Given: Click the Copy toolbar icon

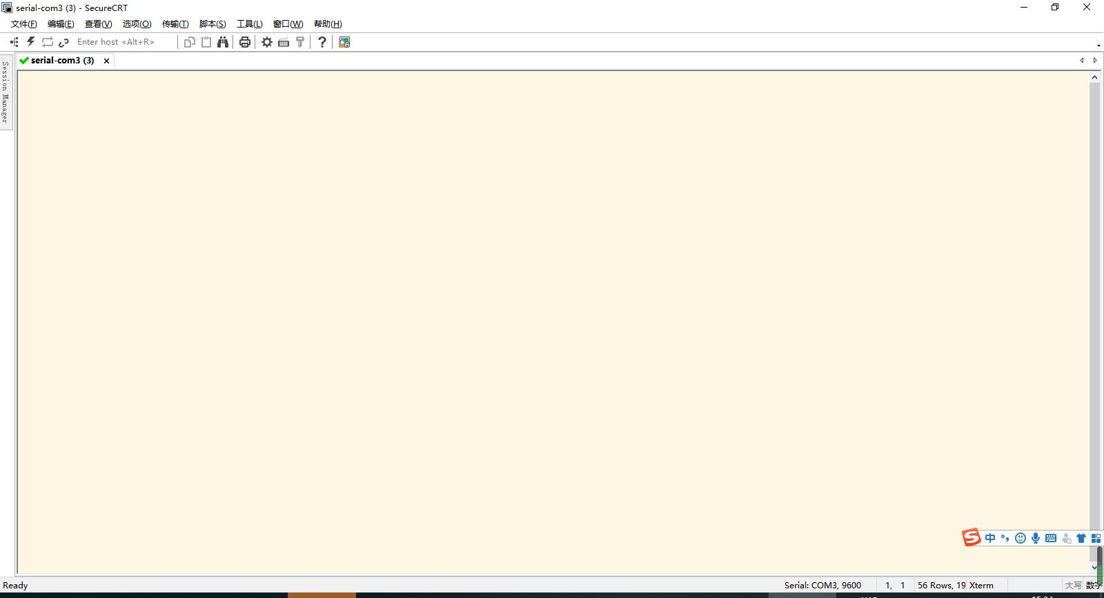Looking at the screenshot, I should click(x=190, y=42).
